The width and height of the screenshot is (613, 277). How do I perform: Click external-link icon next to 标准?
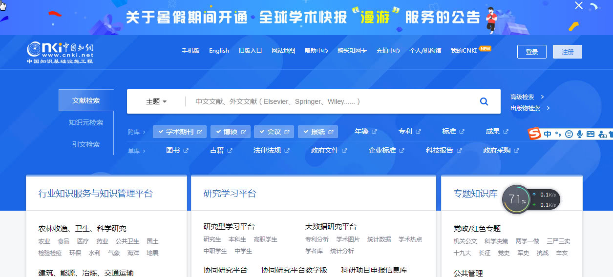click(462, 132)
